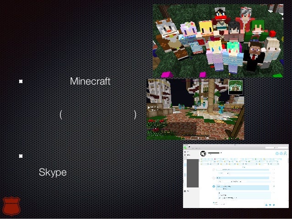Viewport: 292px width, 219px height.
Task: Click the add-participants icon in the Skype header
Action: point(285,154)
